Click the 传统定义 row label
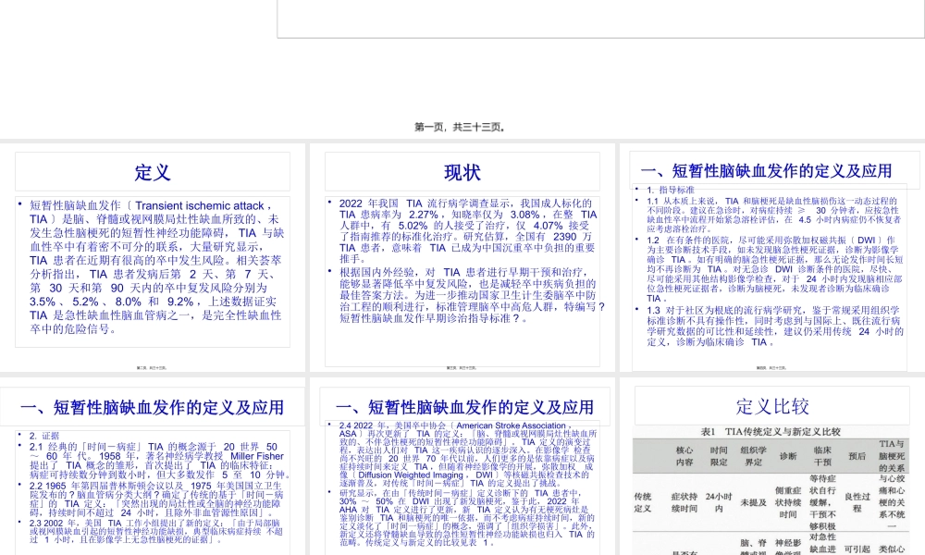This screenshot has width=925, height=555. 644,502
